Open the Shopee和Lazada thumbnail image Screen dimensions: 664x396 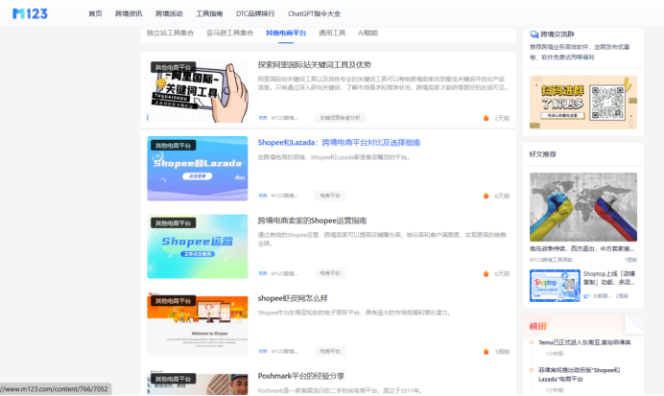coord(198,169)
